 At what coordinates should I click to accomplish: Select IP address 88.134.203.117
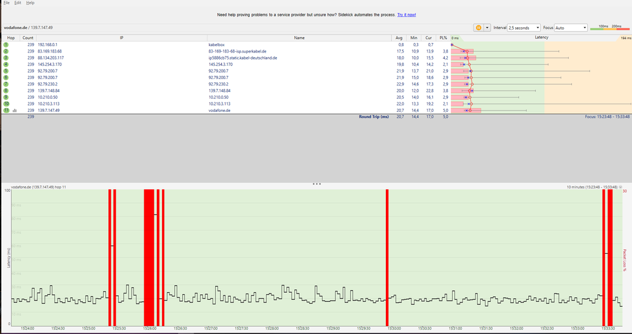click(x=51, y=58)
